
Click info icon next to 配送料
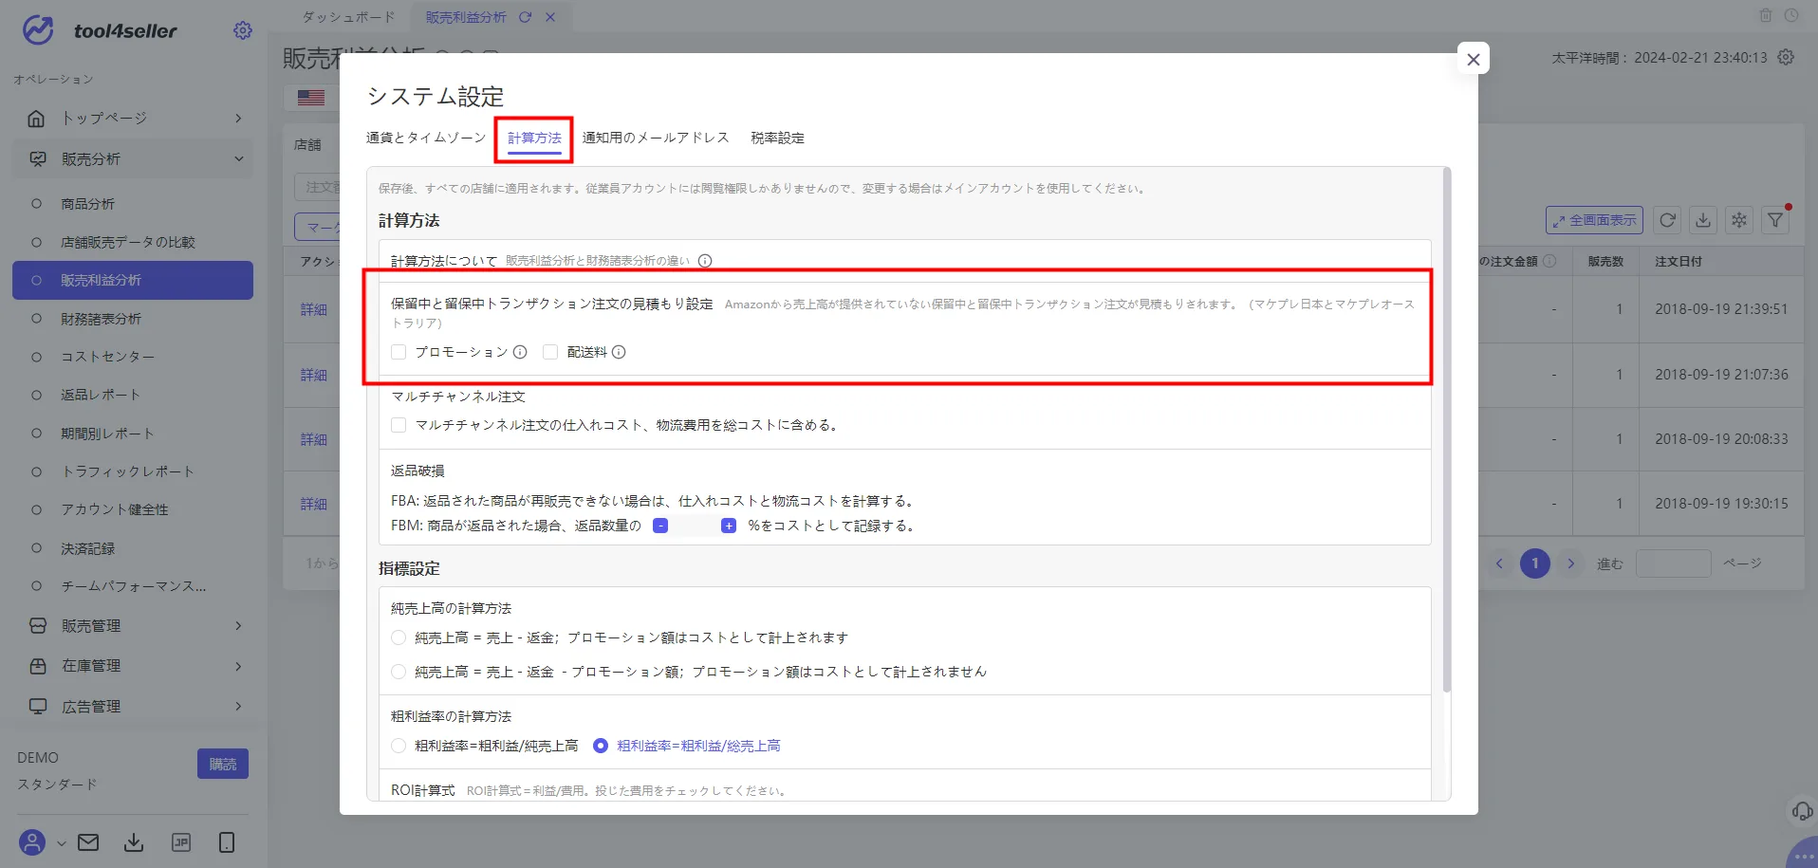click(619, 352)
